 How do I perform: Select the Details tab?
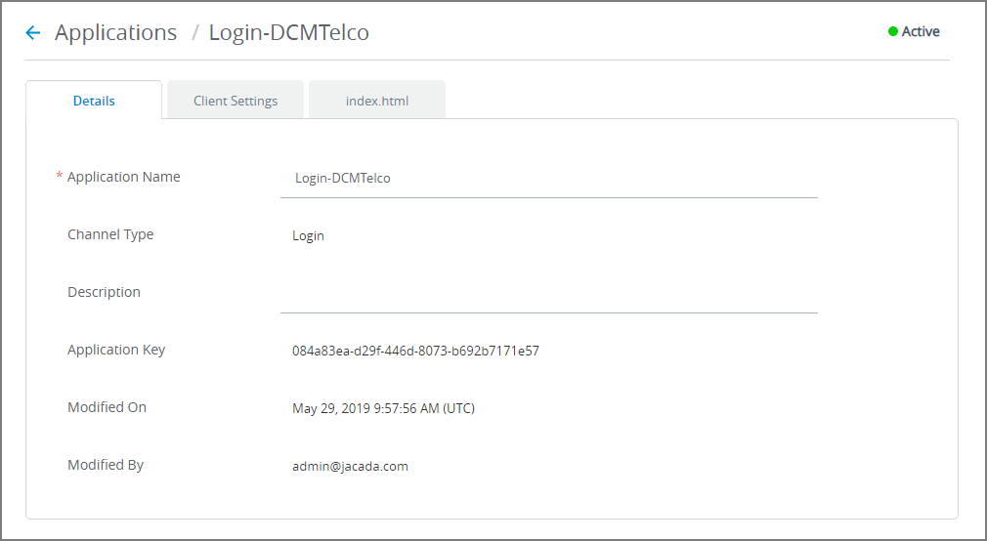[x=94, y=101]
